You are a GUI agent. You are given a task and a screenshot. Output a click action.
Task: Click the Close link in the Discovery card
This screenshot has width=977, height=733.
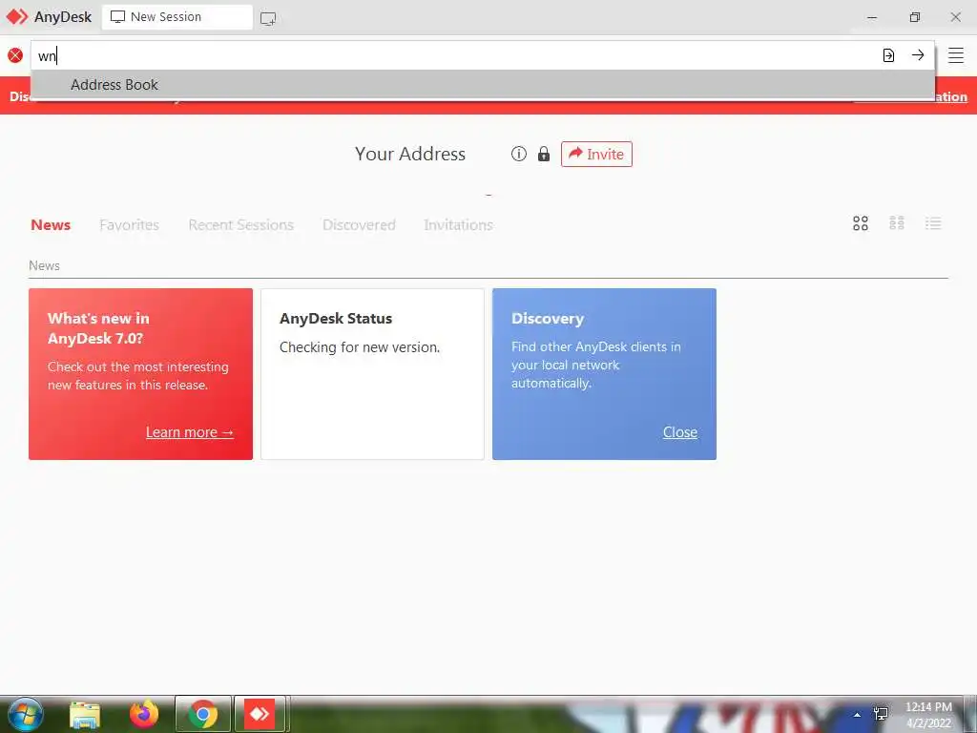click(x=679, y=432)
